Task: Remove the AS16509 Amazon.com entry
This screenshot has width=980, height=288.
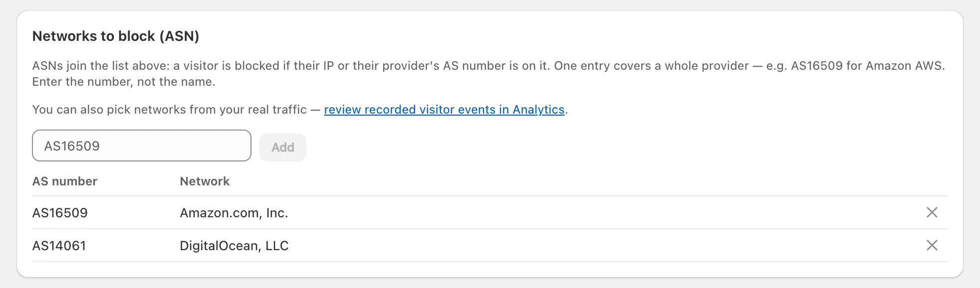Action: [x=932, y=213]
